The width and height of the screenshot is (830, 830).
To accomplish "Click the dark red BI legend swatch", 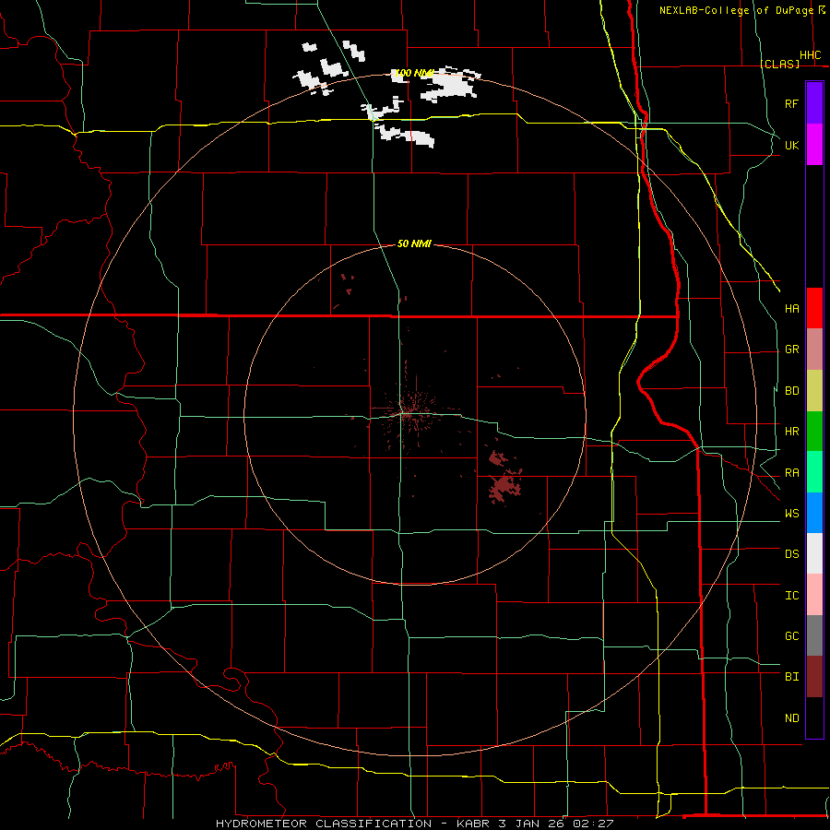I will pos(814,677).
